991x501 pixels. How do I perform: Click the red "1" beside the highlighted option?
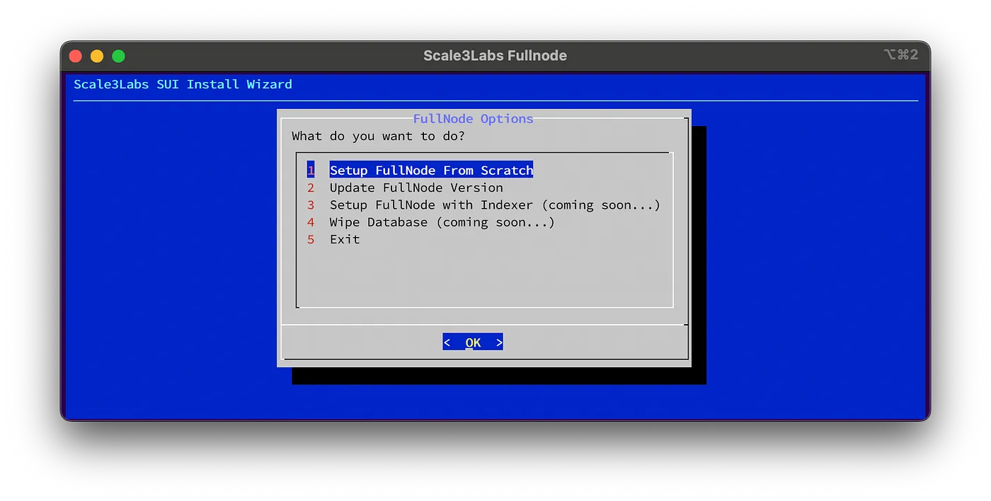coord(311,170)
